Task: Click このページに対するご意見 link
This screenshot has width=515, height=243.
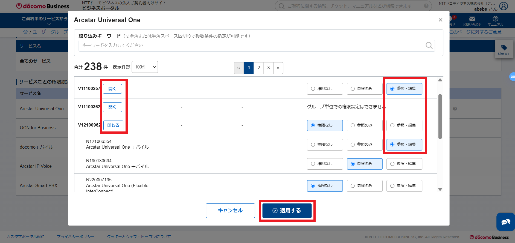Action: tap(476, 32)
